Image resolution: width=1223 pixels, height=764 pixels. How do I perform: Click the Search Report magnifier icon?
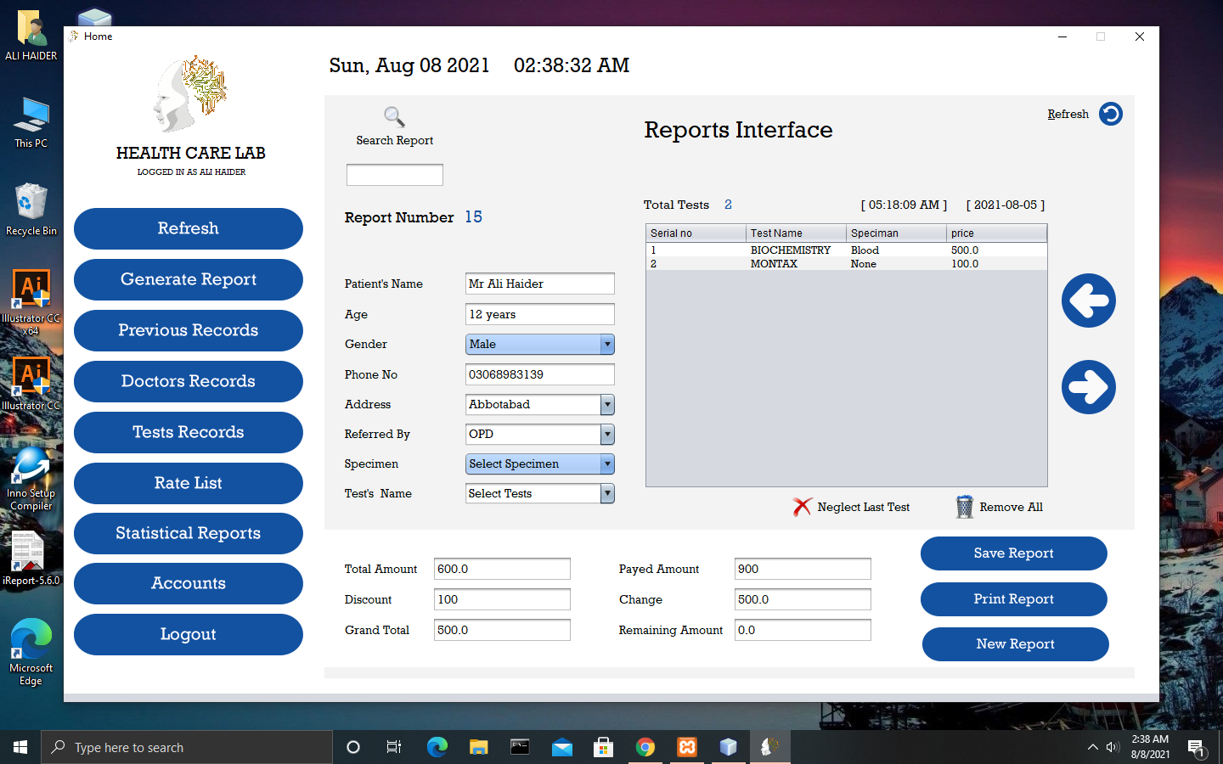(394, 116)
